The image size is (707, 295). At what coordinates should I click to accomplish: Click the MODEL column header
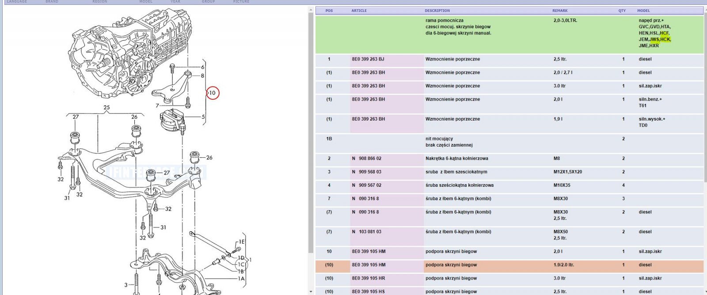point(643,11)
